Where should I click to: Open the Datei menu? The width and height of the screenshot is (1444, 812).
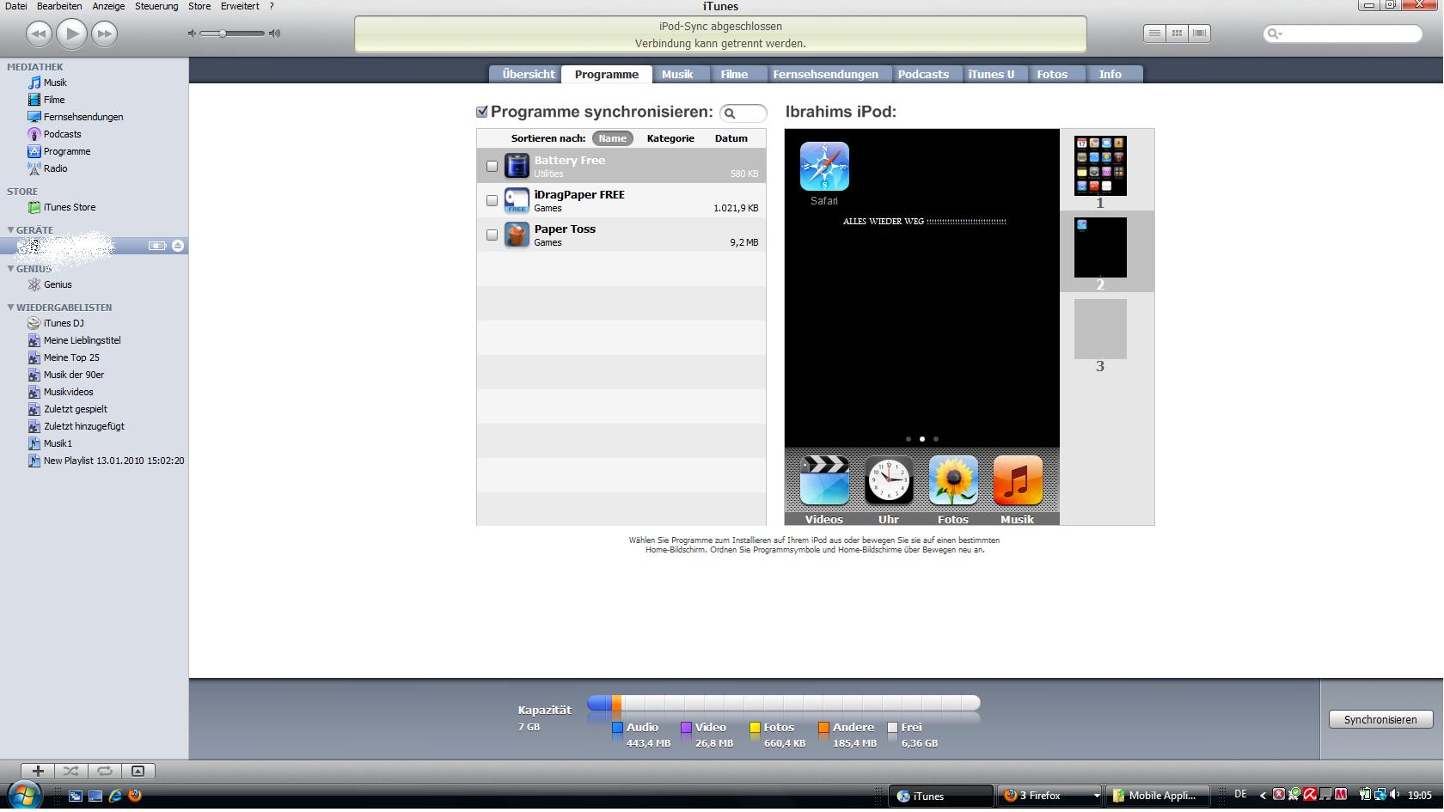[x=15, y=6]
